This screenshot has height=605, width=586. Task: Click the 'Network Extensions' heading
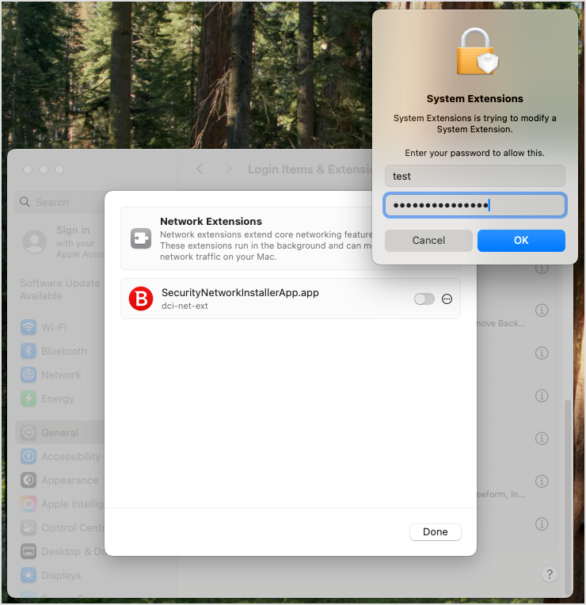pyautogui.click(x=211, y=222)
